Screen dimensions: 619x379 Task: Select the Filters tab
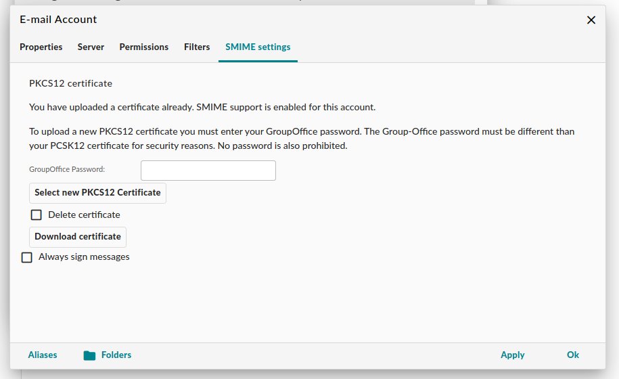pyautogui.click(x=197, y=47)
